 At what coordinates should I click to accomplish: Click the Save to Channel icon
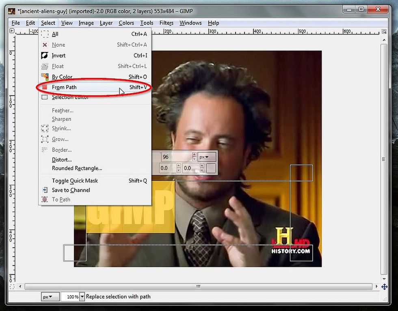pyautogui.click(x=45, y=190)
